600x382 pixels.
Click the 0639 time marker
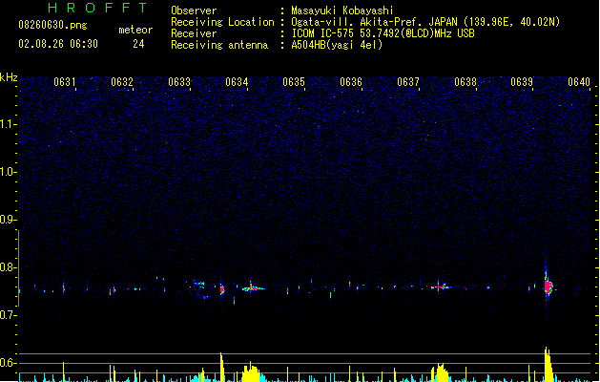tap(522, 82)
